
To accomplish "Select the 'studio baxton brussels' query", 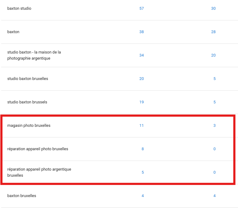I will point(27,102).
